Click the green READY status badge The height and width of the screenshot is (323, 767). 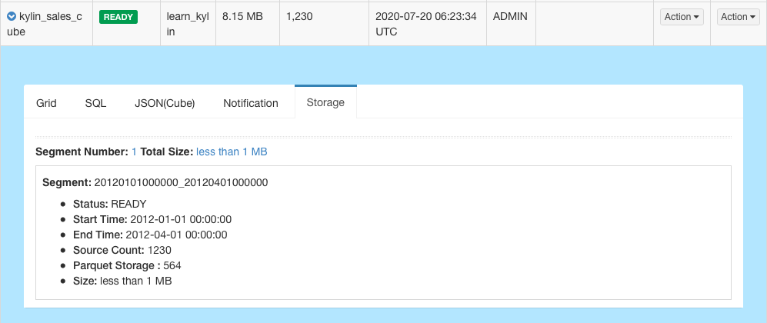click(x=118, y=17)
